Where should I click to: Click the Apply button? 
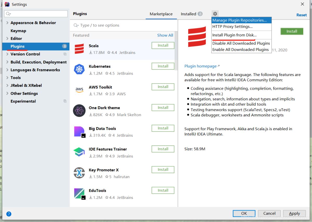[294, 213]
